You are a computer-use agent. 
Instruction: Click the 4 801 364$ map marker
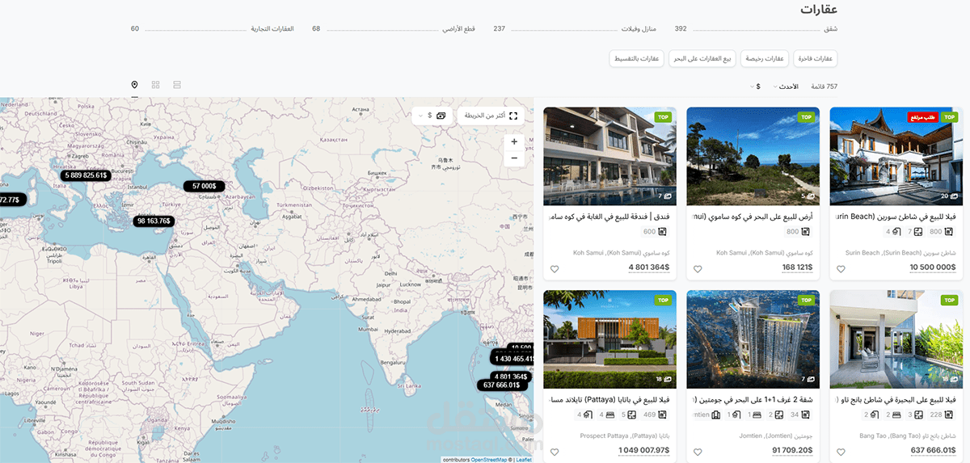click(x=511, y=376)
